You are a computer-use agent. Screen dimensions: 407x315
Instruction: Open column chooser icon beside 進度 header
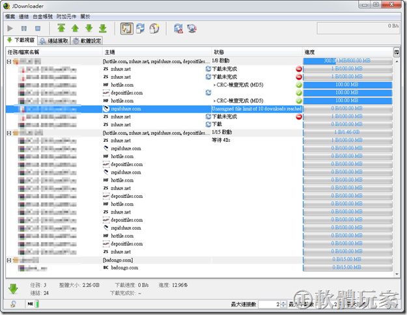tap(397, 52)
